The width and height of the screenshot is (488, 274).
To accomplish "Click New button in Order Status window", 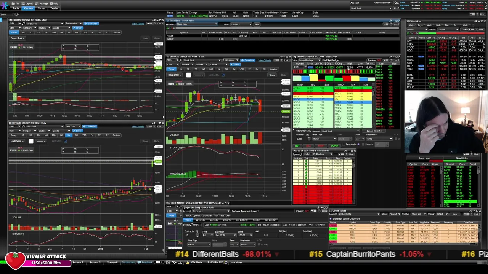I will point(455,214).
